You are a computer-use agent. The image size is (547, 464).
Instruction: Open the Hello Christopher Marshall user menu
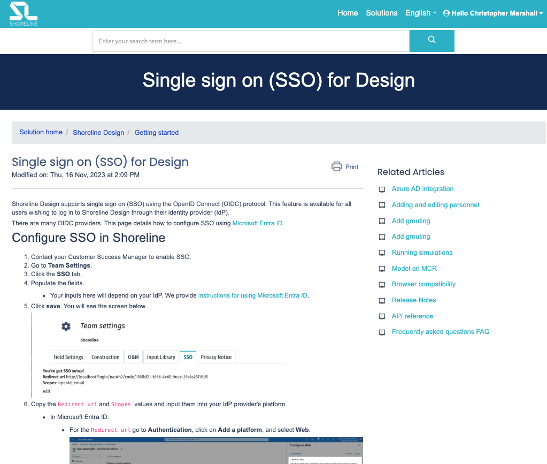[493, 13]
